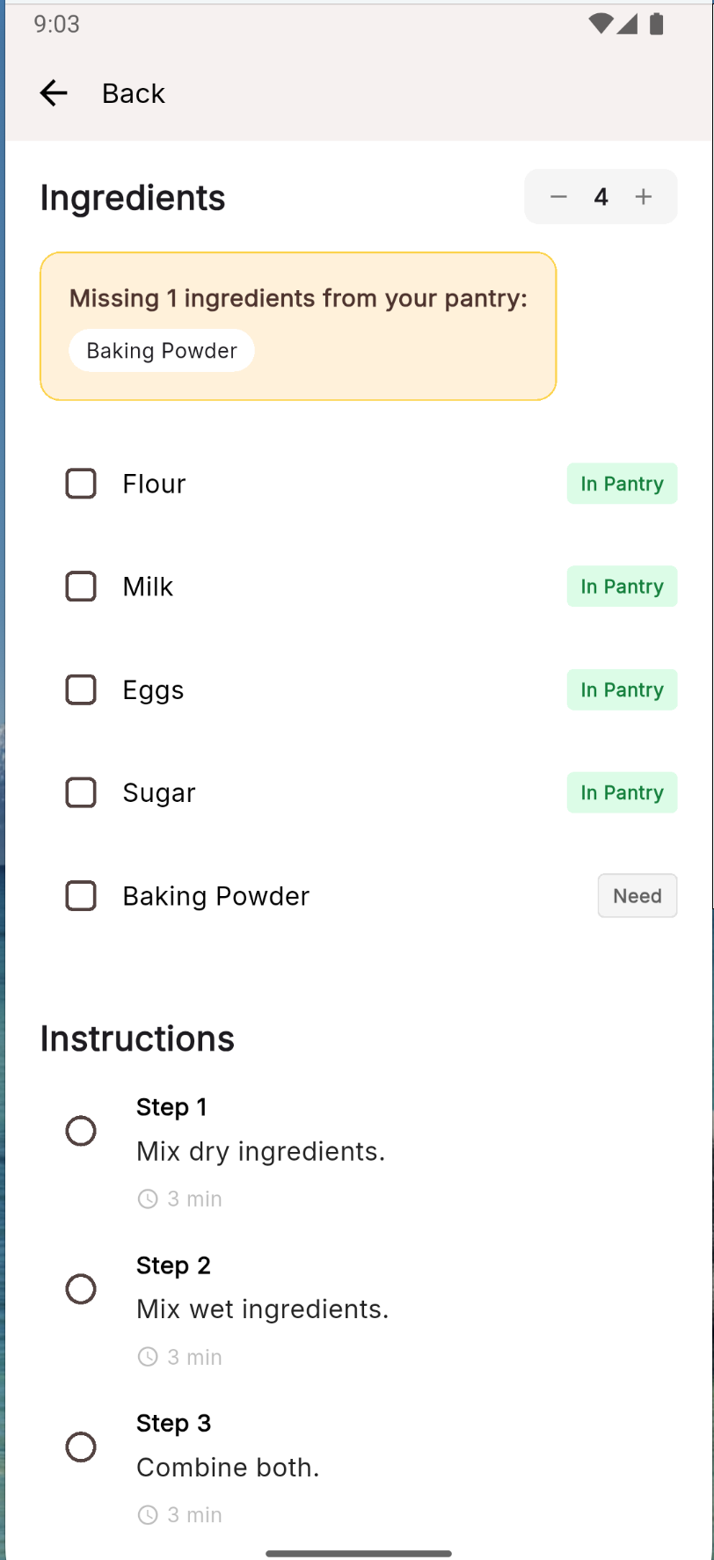Tap the back arrow icon

tap(54, 92)
